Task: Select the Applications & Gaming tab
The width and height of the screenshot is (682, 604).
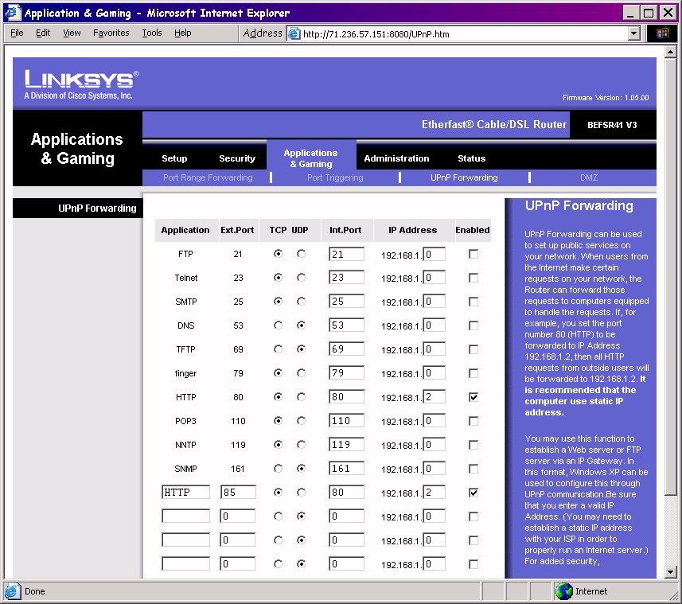Action: point(310,158)
